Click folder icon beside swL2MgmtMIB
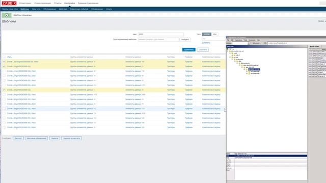The width and height of the screenshot is (326, 183). pos(249,71)
